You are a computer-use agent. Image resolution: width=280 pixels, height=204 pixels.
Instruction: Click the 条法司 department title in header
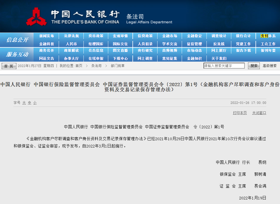click(x=135, y=17)
